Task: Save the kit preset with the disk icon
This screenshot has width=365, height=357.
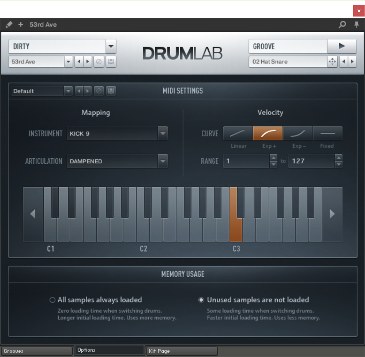Action: (111, 61)
